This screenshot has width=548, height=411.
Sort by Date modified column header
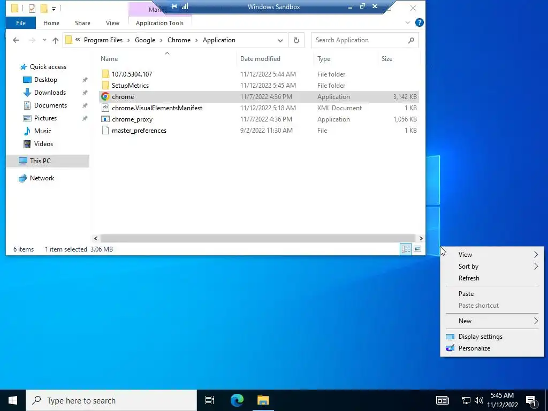(x=276, y=59)
